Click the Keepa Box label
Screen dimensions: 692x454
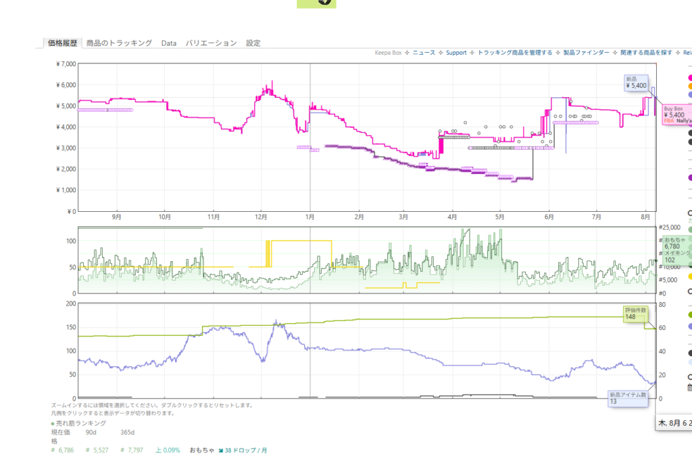pyautogui.click(x=388, y=53)
